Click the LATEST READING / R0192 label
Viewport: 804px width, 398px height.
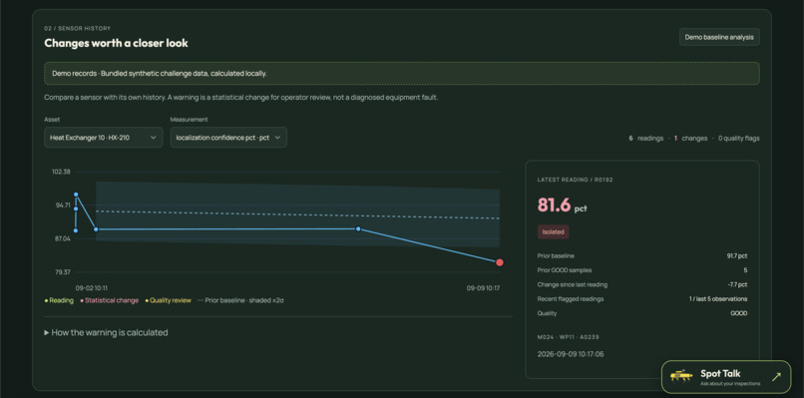576,180
